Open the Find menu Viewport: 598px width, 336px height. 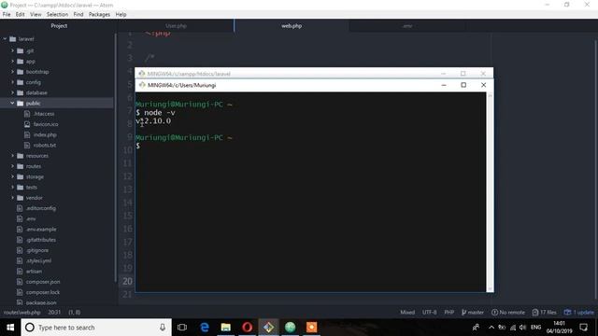click(78, 15)
